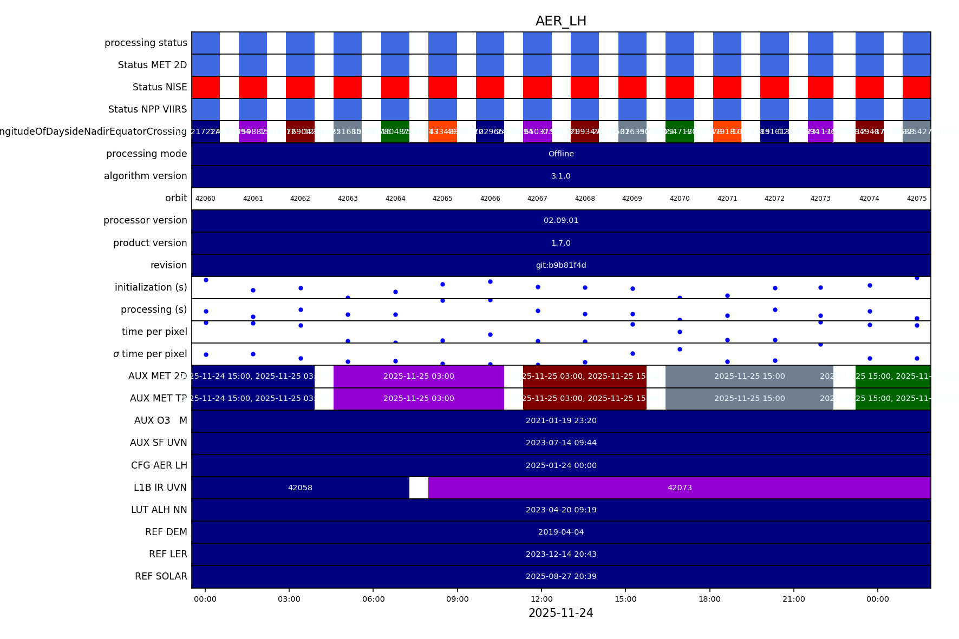The image size is (959, 639).
Task: Click the Status NISE row label
Action: click(x=160, y=87)
